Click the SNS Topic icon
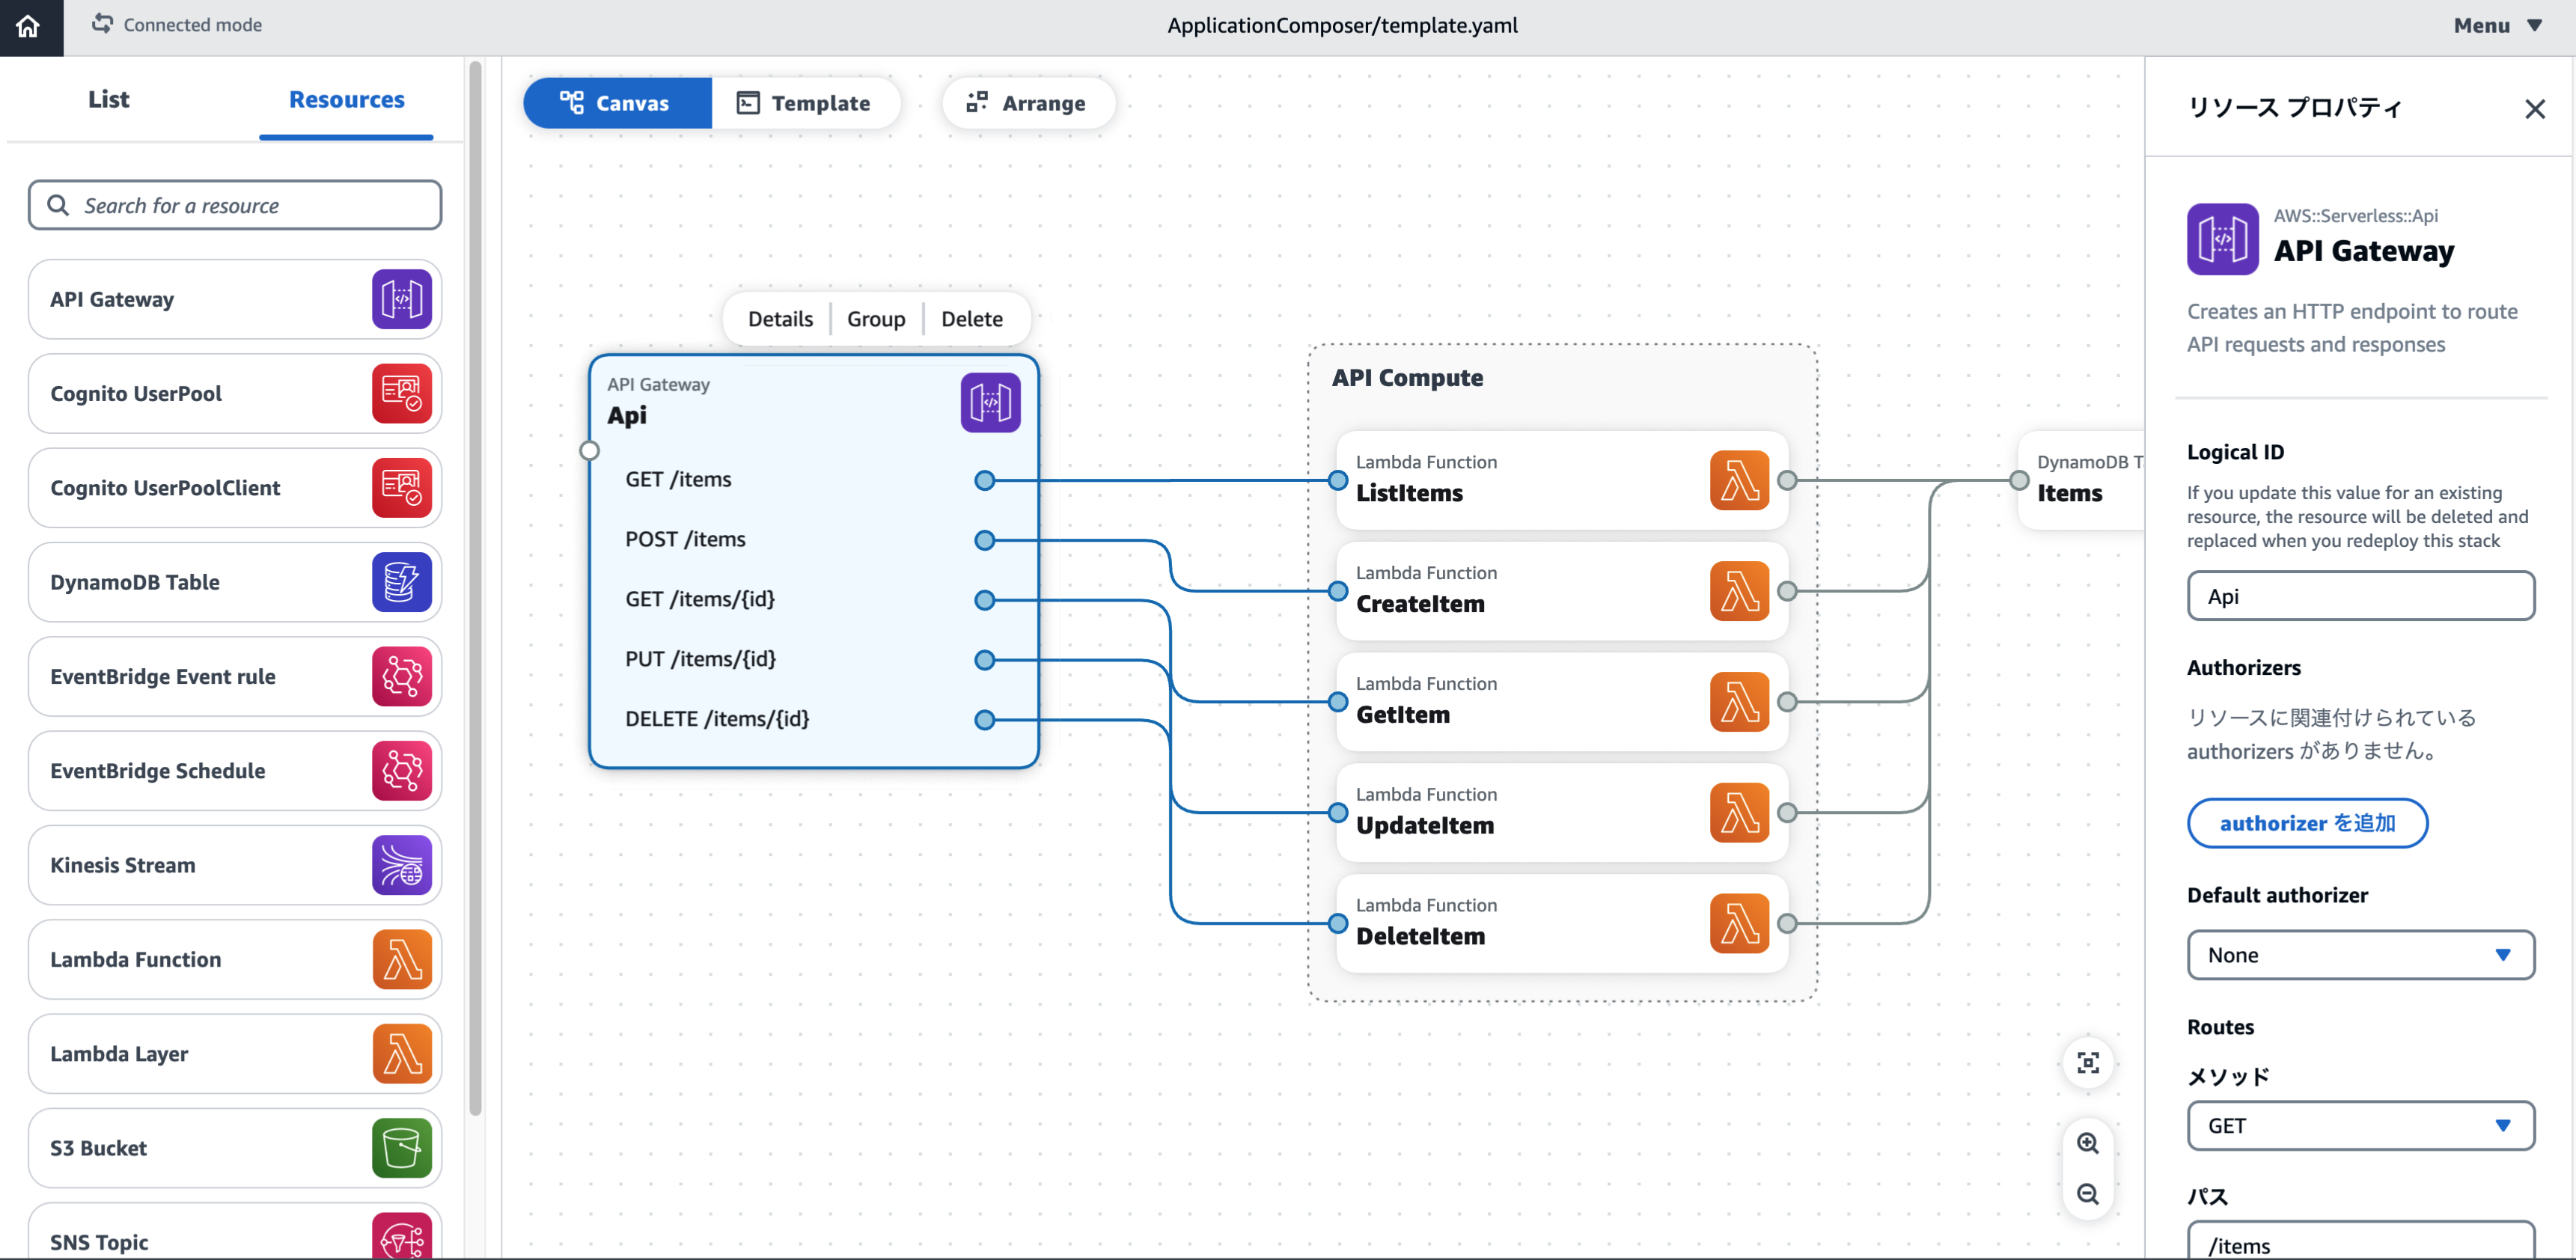Screen dimensions: 2576x1260 (401, 1236)
